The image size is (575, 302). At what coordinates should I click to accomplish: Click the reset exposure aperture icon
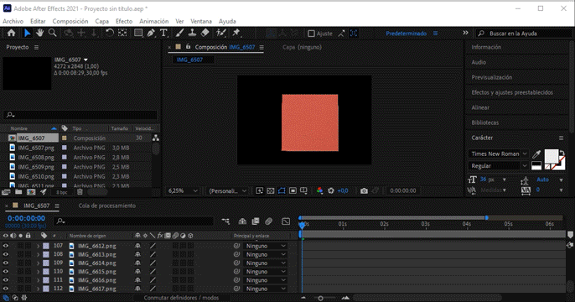click(331, 190)
